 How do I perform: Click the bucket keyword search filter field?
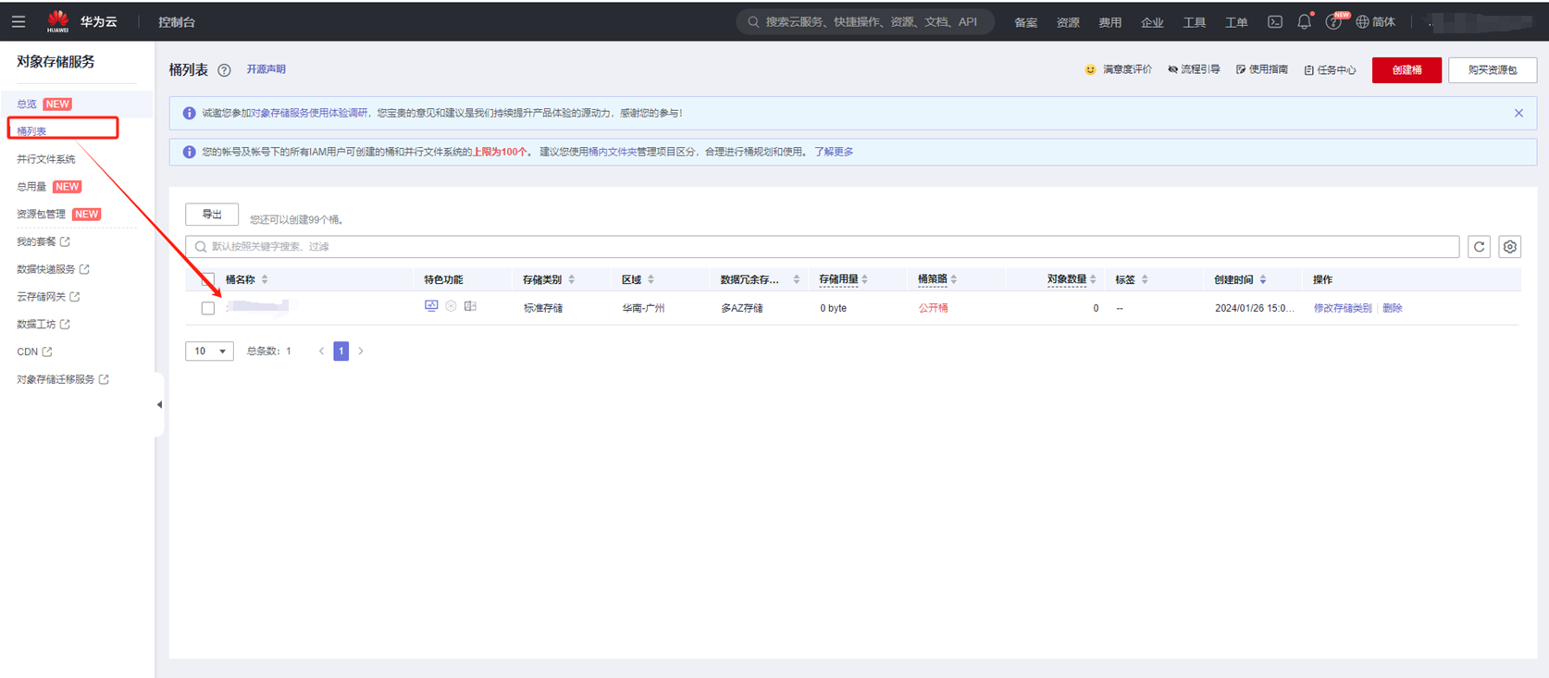click(x=824, y=247)
